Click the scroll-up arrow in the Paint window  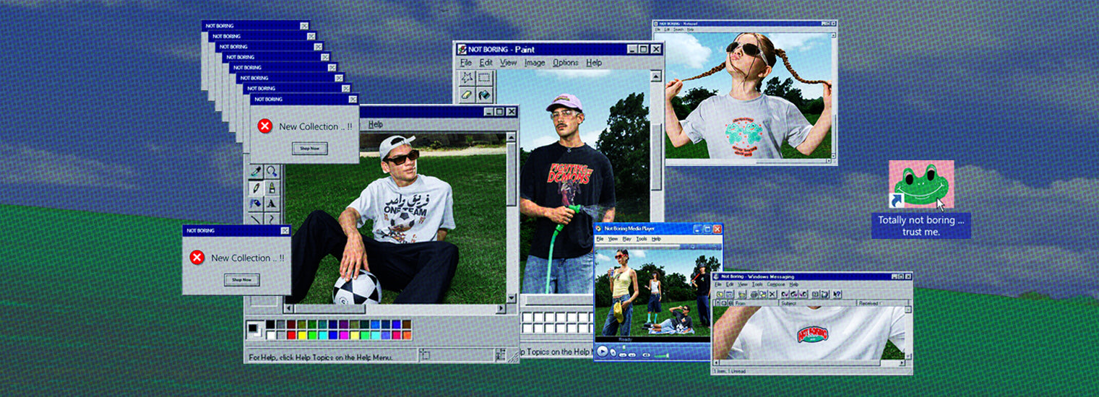pyautogui.click(x=656, y=76)
